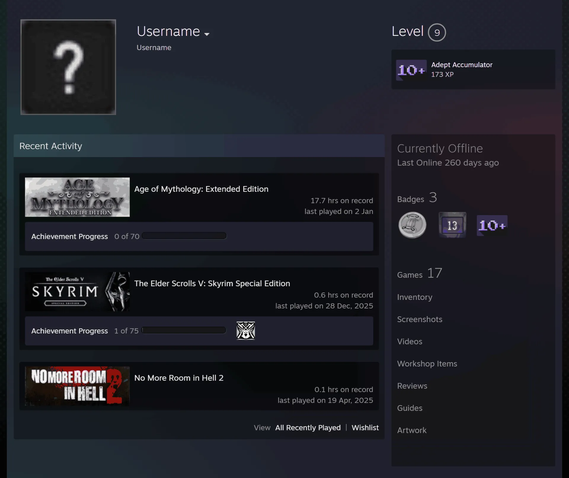The height and width of the screenshot is (478, 569).
Task: Open the Wishlist link
Action: 365,428
